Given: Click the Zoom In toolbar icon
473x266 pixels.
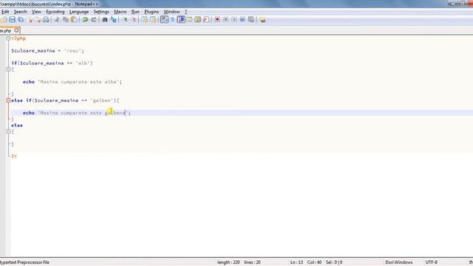Looking at the screenshot, I should (125, 20).
